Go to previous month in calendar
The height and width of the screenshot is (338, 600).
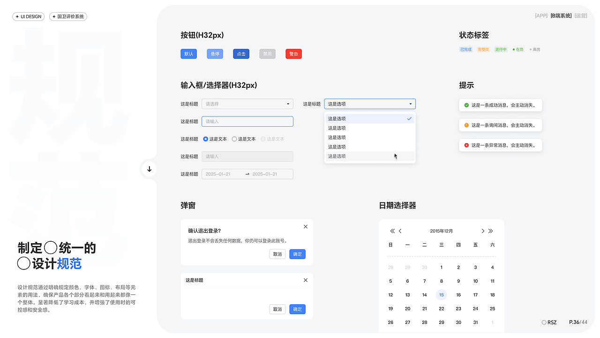pyautogui.click(x=400, y=231)
